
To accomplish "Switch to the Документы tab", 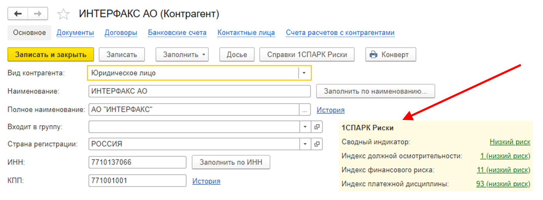I will 75,33.
